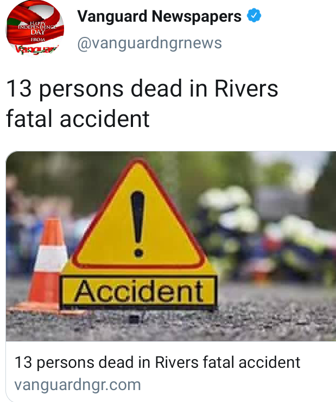Open the Vanguard Newspapers profile avatar
Screen dimensions: 336x402
[35, 28]
